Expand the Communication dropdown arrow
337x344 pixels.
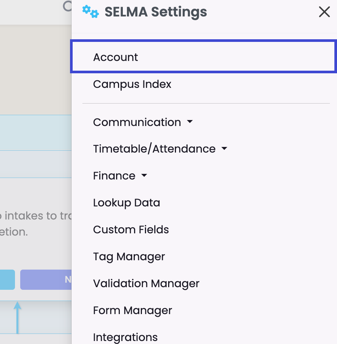[x=190, y=122]
